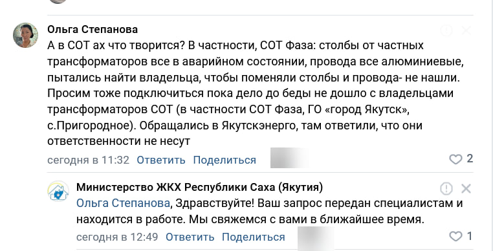Like Ольга Степанова's comment with the heart icon

click(x=455, y=160)
